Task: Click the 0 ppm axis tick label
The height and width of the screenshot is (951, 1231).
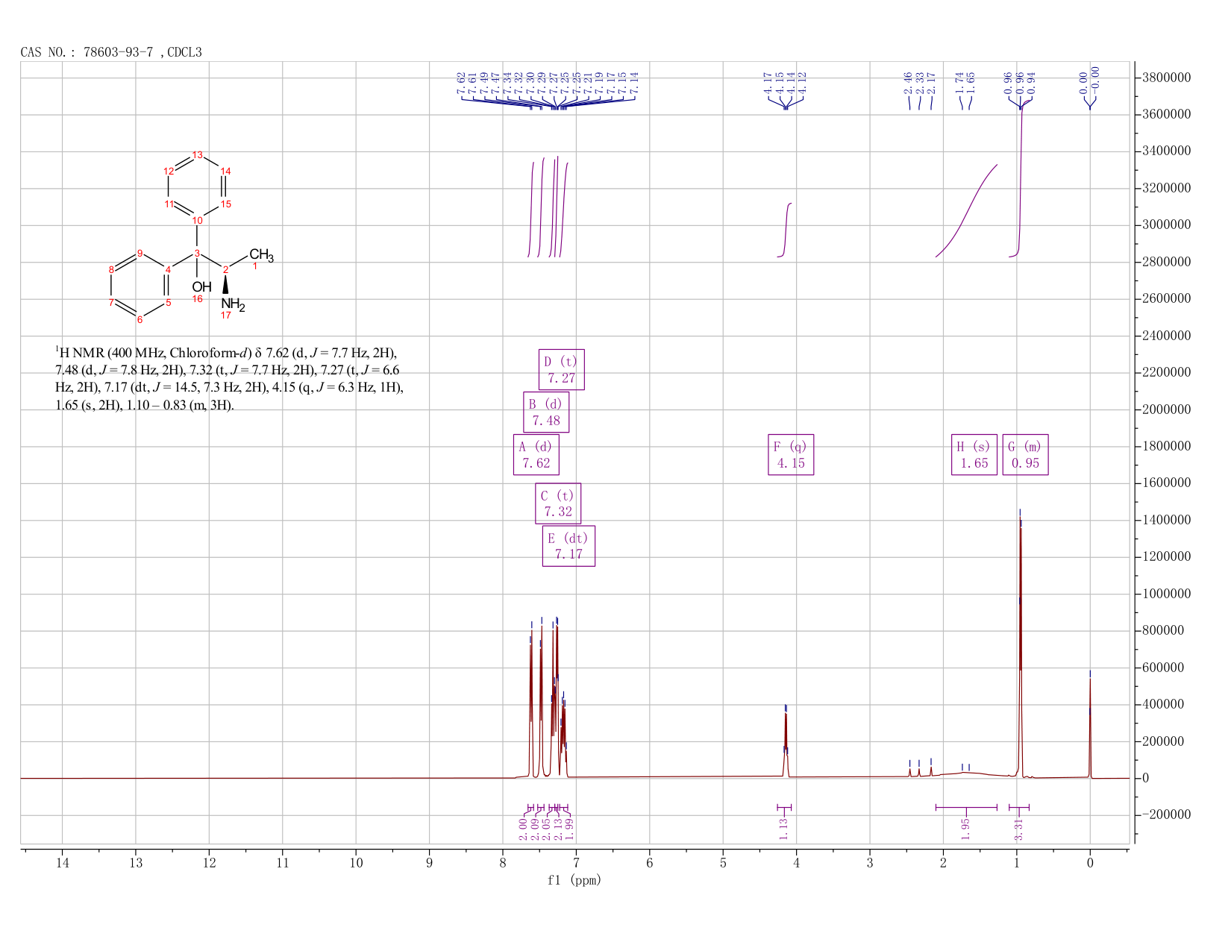Action: [x=1090, y=863]
